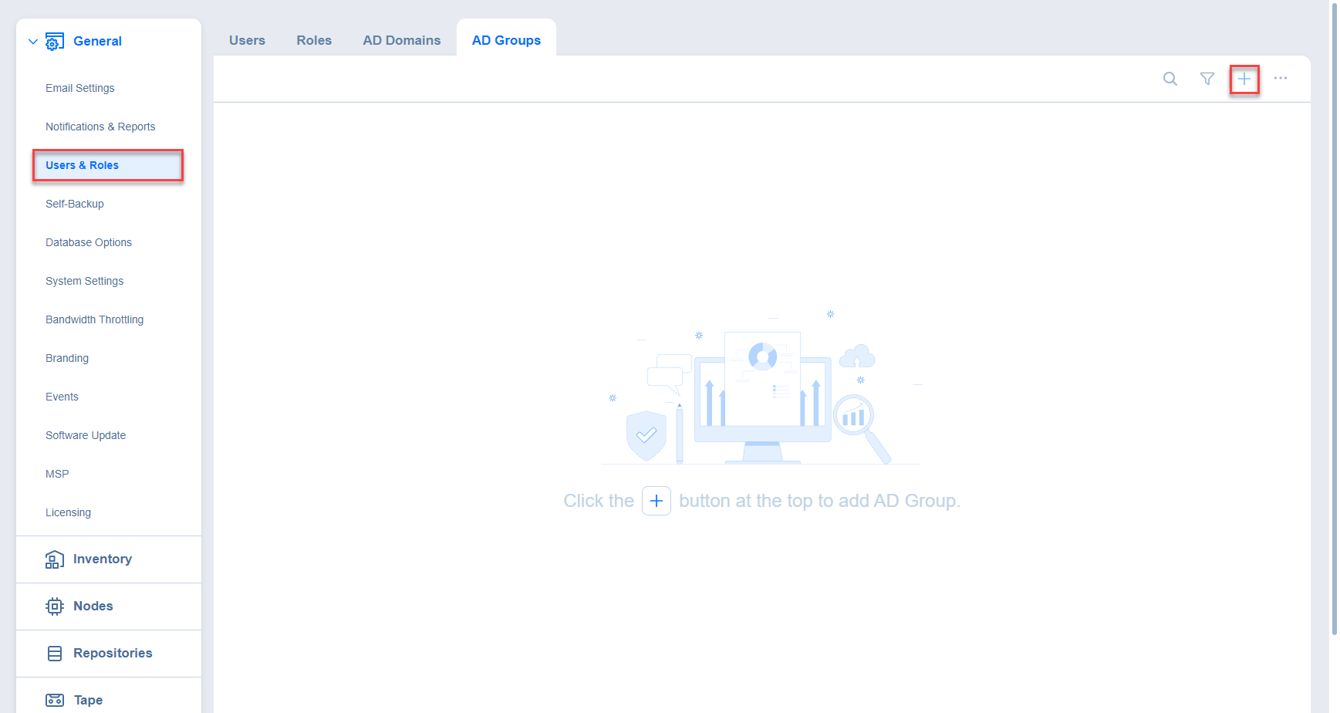
Task: Click the plus icon to add AD Group
Action: click(1244, 79)
